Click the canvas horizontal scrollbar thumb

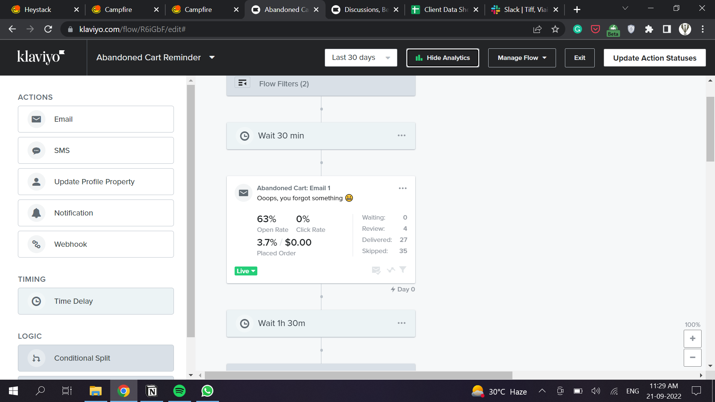[358, 375]
